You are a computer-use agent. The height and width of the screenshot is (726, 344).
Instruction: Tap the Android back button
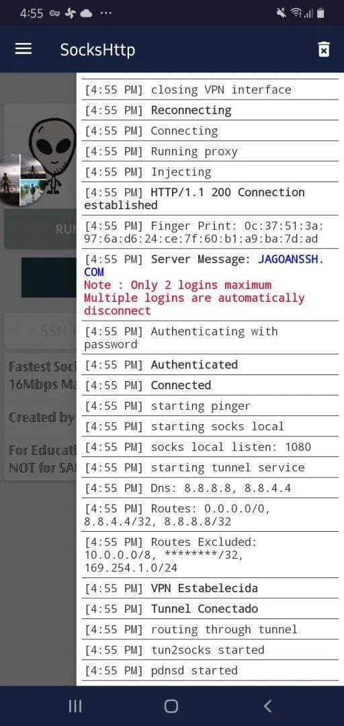[267, 706]
